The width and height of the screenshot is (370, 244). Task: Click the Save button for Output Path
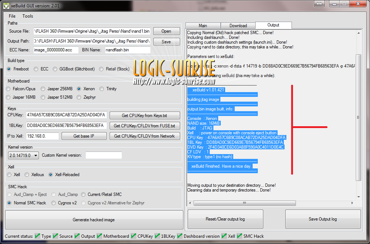166,41
